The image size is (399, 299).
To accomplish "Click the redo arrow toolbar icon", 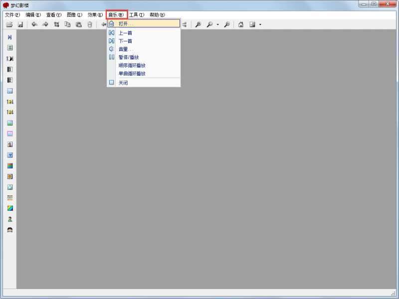I will pos(45,24).
